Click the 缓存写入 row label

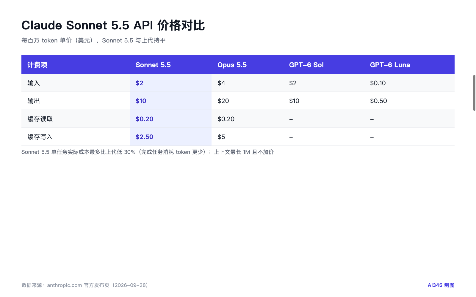pos(40,137)
